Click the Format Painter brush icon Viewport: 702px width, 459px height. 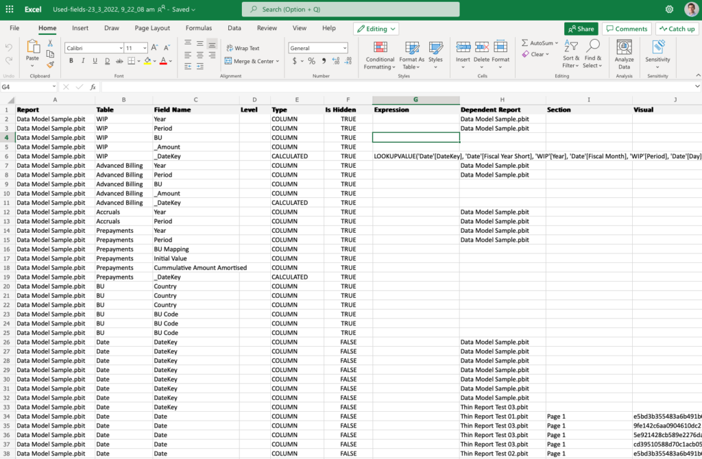(x=50, y=64)
